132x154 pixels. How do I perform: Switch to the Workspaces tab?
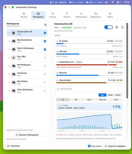pyautogui.click(x=38, y=15)
